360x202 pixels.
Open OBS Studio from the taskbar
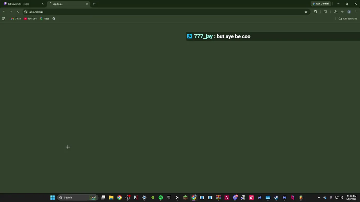[128, 198]
